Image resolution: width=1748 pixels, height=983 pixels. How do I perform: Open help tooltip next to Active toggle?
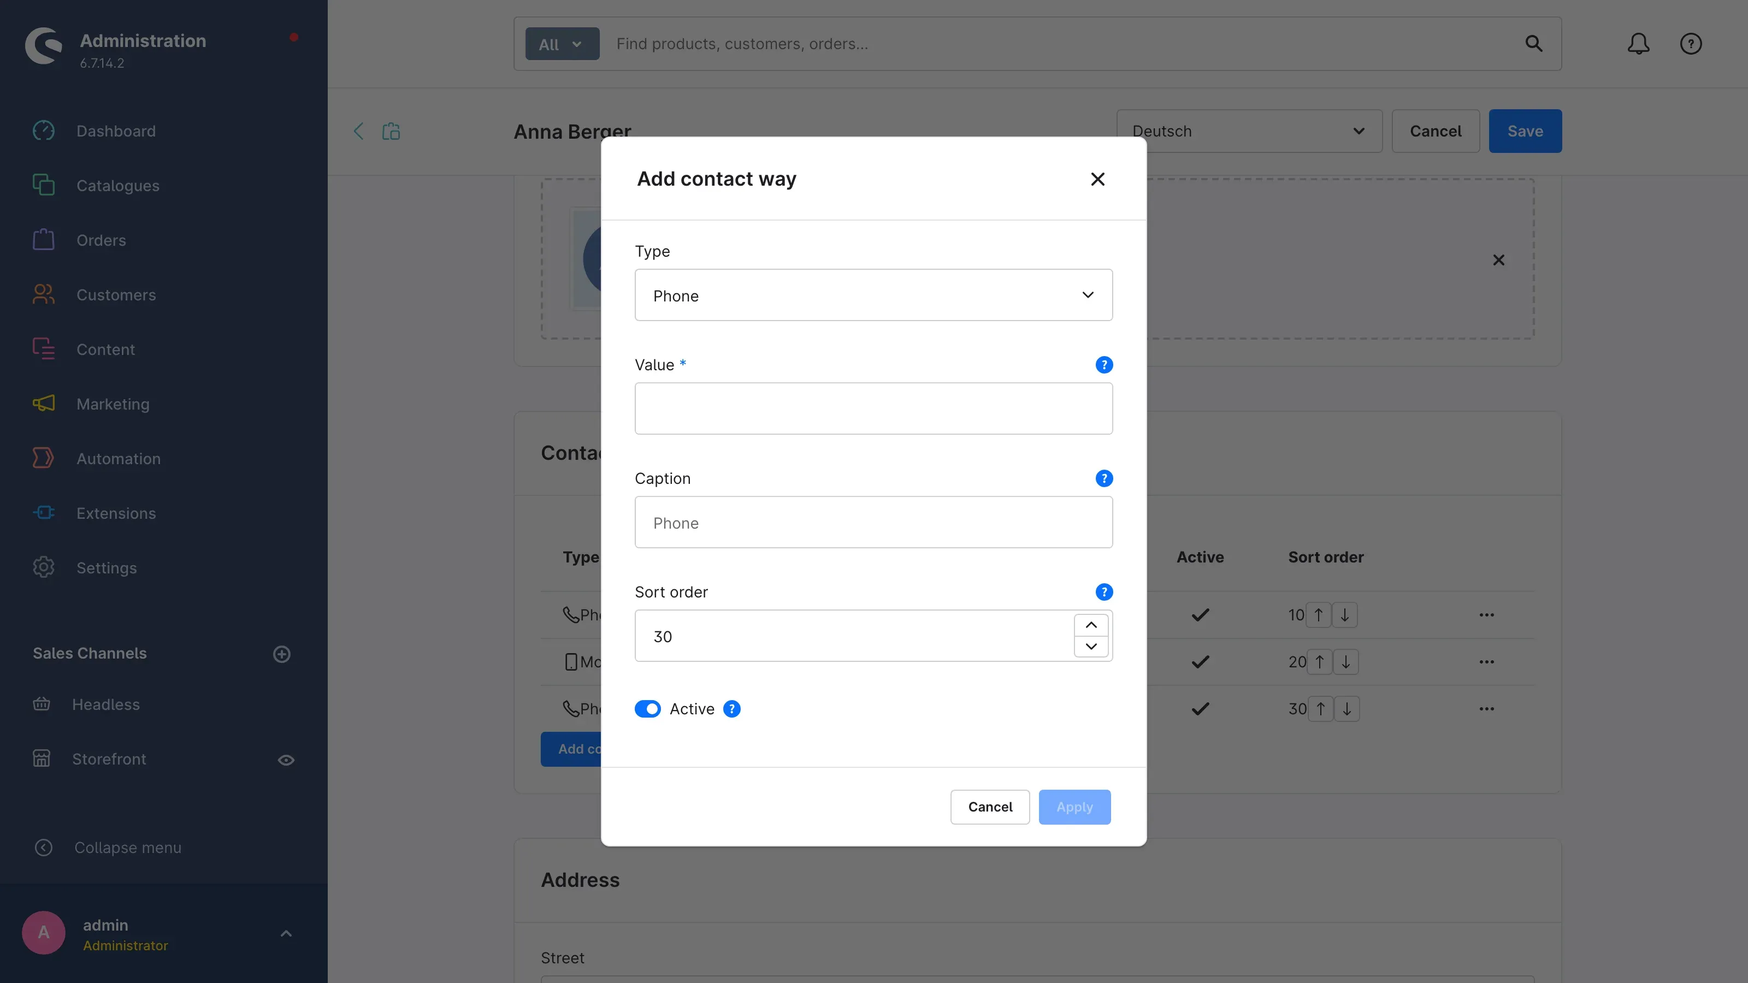pyautogui.click(x=731, y=709)
